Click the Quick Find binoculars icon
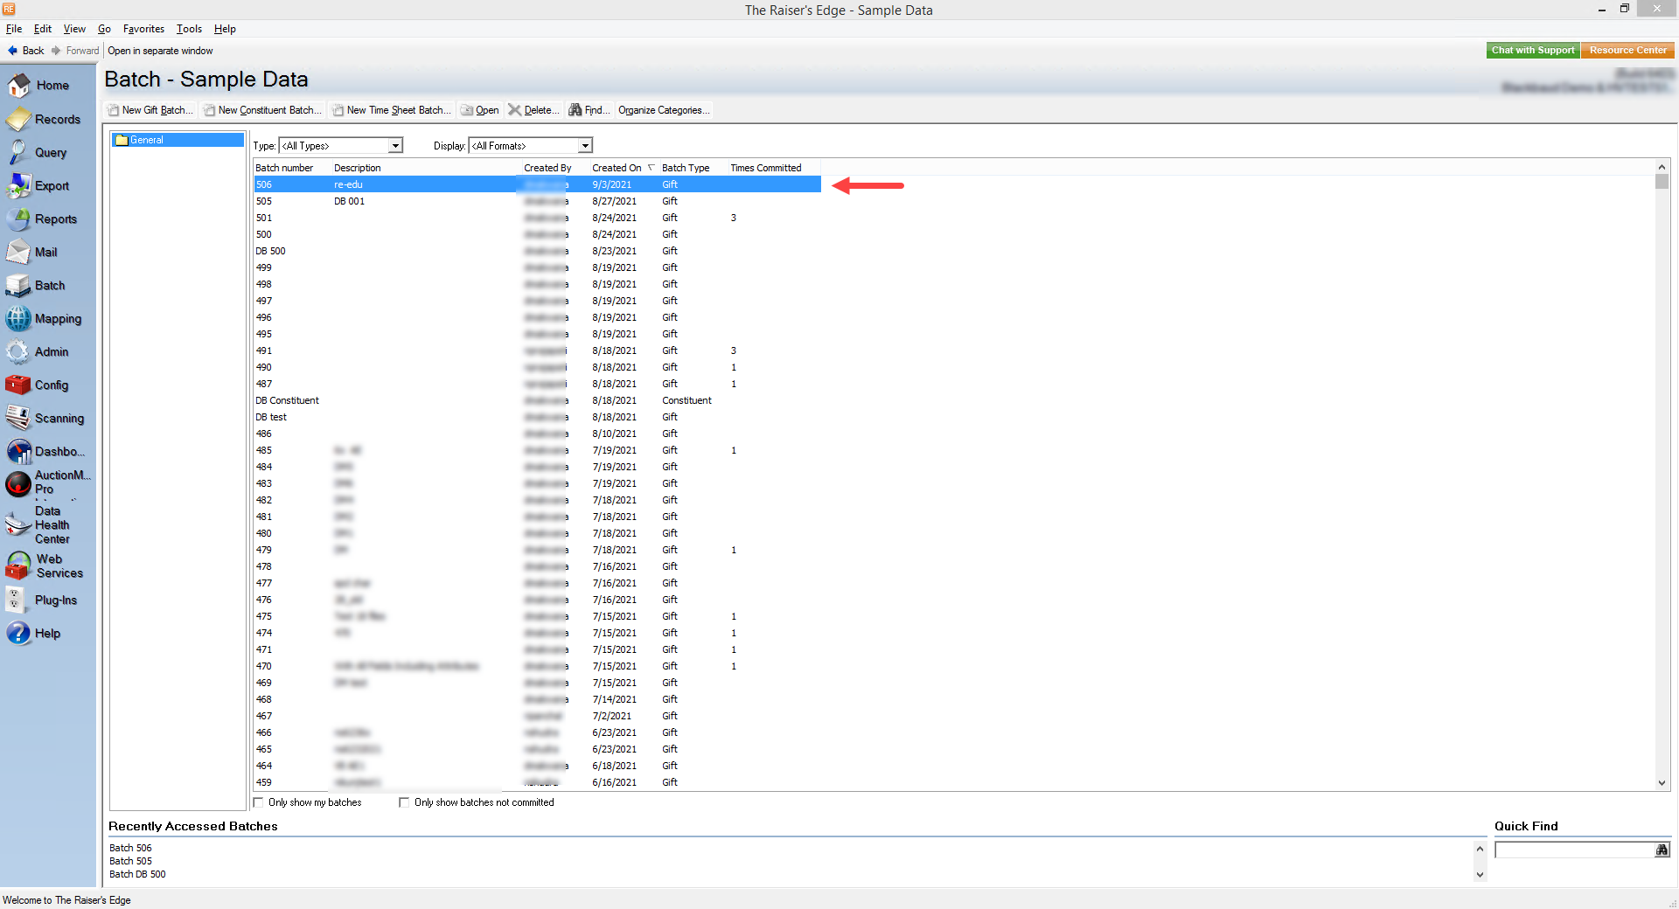The height and width of the screenshot is (909, 1679). pyautogui.click(x=1662, y=850)
